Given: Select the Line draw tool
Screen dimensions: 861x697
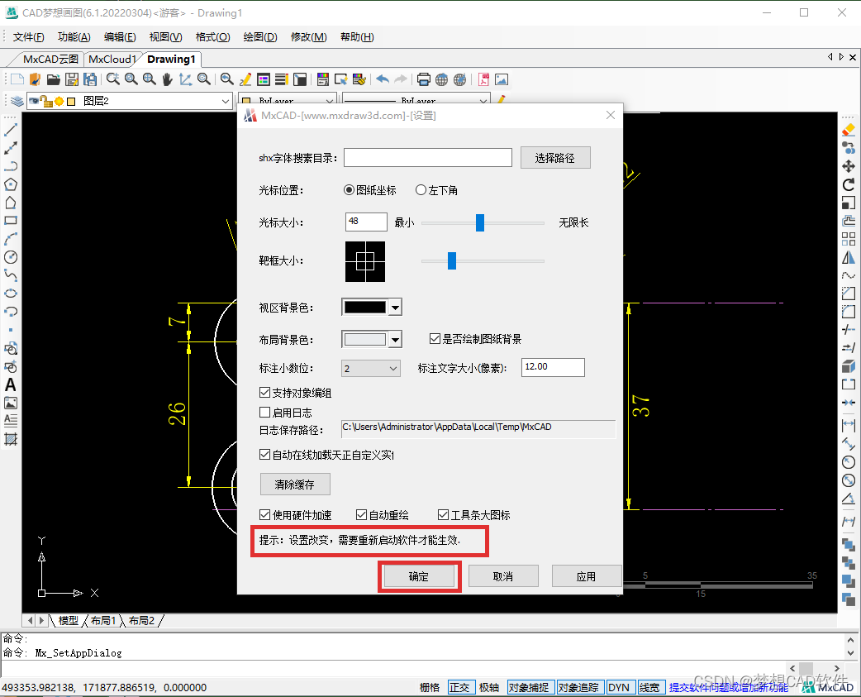Looking at the screenshot, I should click(x=11, y=130).
